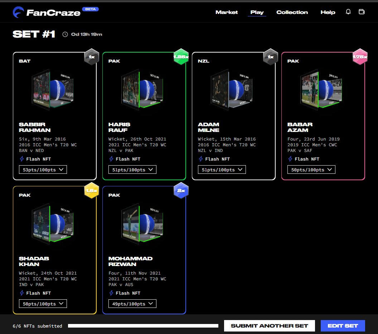This screenshot has width=378, height=334.
Task: Open the Help menu
Action: tap(328, 12)
